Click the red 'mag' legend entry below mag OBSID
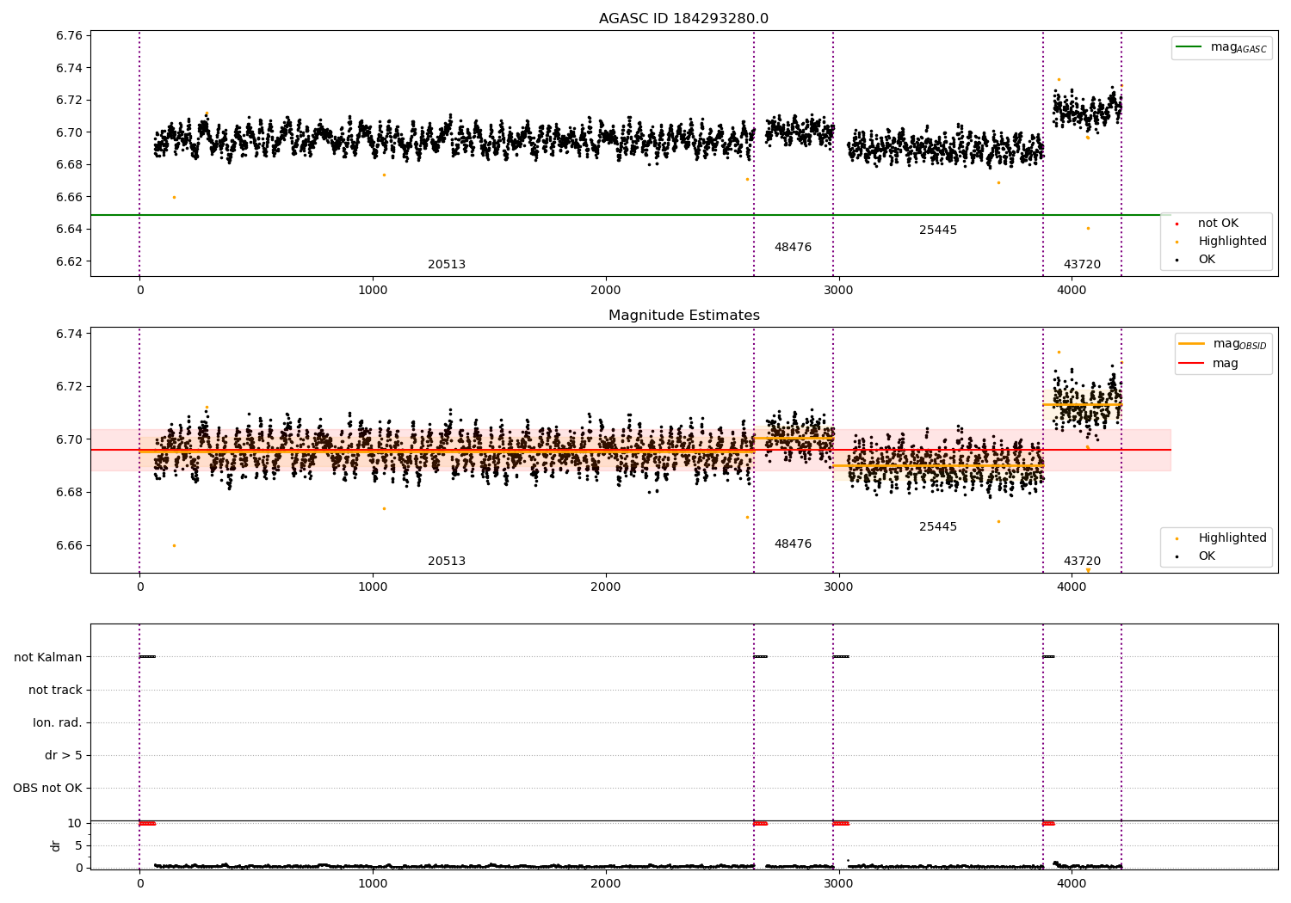This screenshot has width=1291, height=903. (x=1226, y=364)
